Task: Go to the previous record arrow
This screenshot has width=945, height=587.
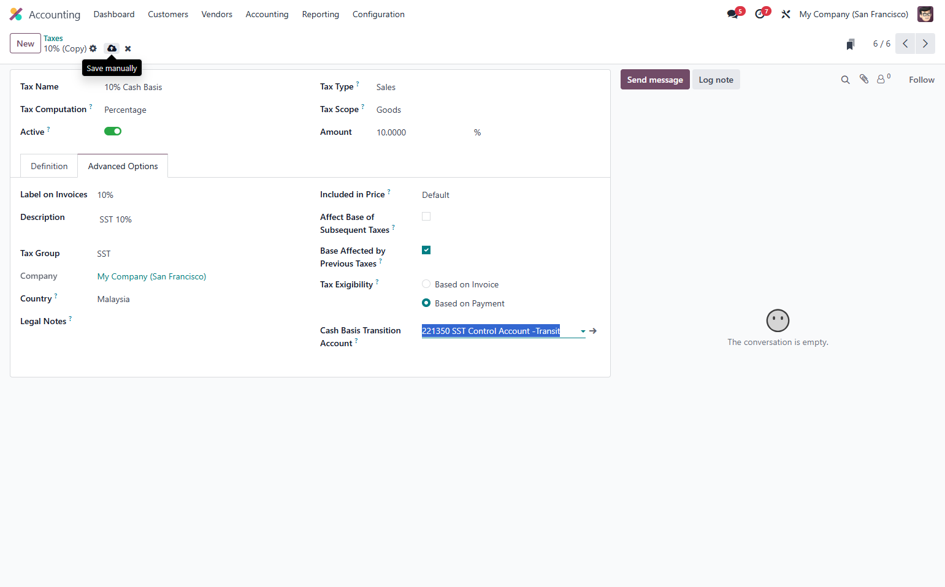Action: pyautogui.click(x=905, y=44)
